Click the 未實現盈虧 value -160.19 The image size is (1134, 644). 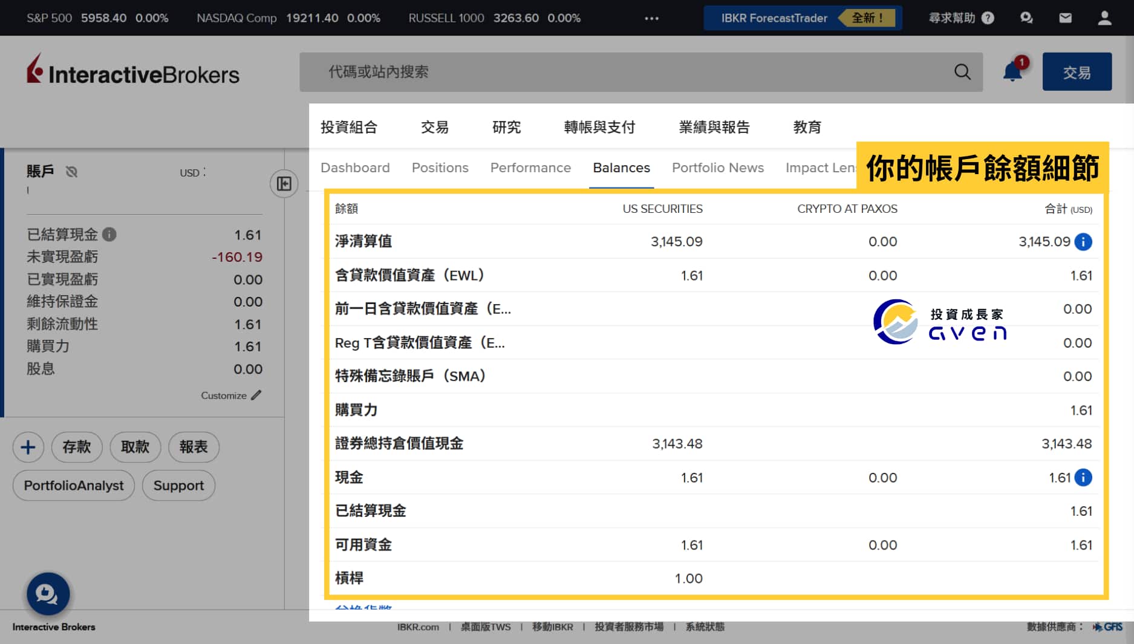click(x=236, y=257)
